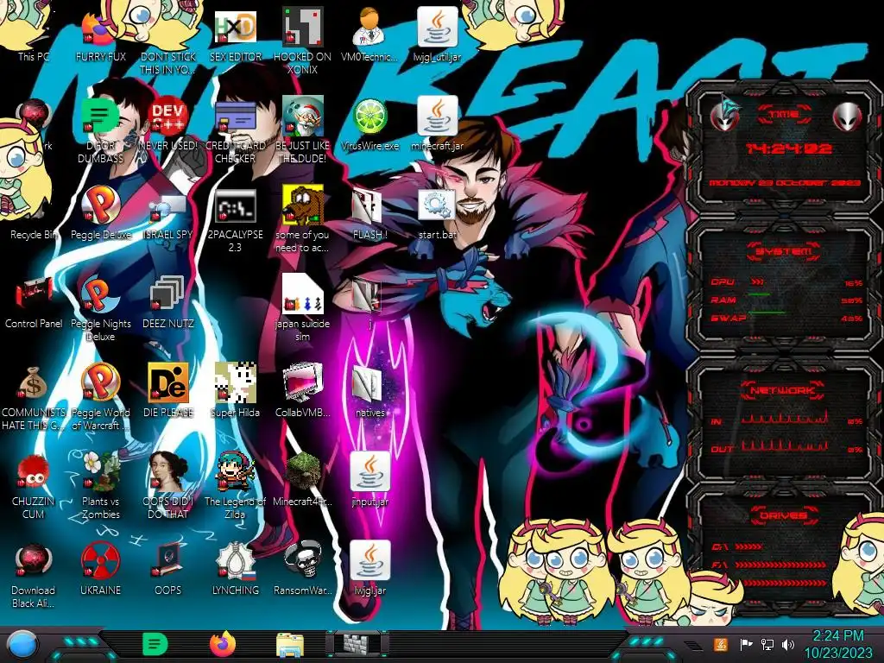Click the F:\ drive usage bar
This screenshot has height=663, width=884.
tap(780, 565)
